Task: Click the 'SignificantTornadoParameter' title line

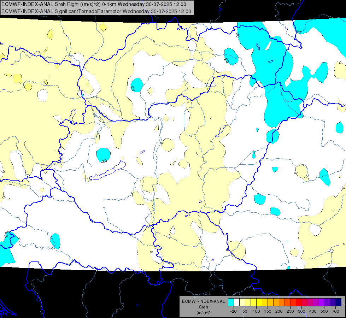Action: click(96, 11)
